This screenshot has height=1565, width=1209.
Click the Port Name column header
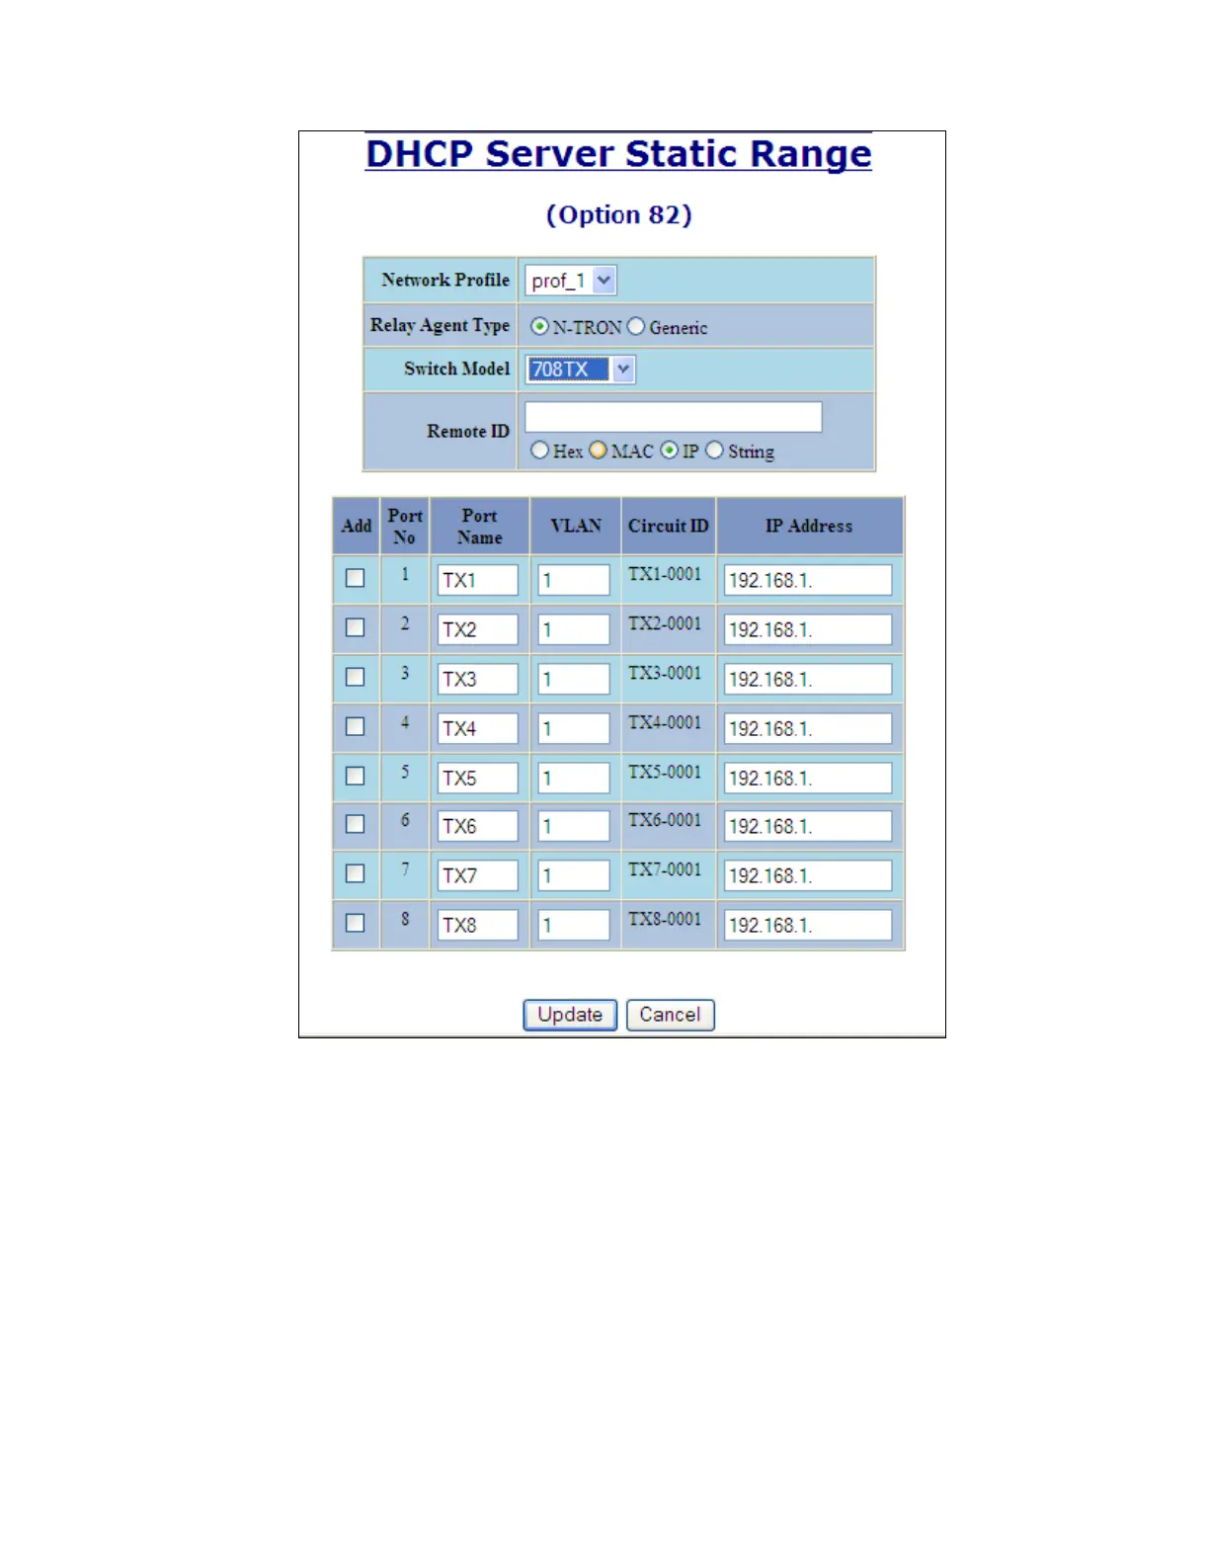480,527
